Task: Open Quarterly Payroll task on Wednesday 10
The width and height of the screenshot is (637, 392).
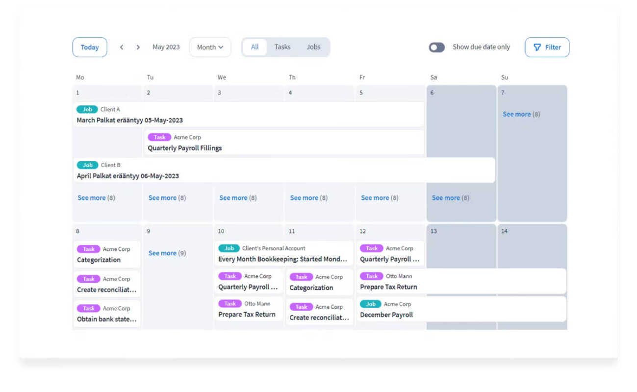Action: point(249,281)
